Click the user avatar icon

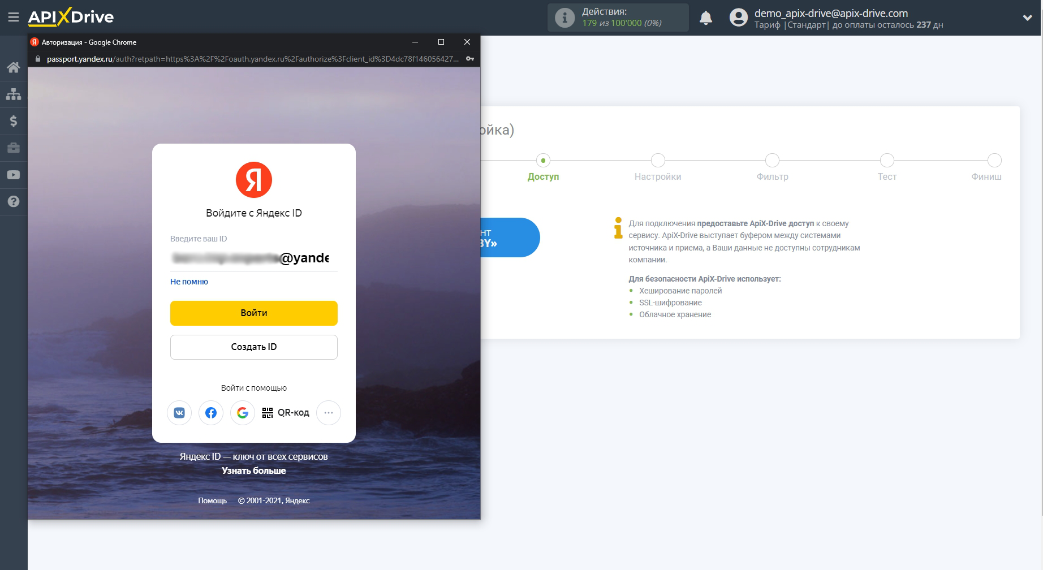coord(738,18)
